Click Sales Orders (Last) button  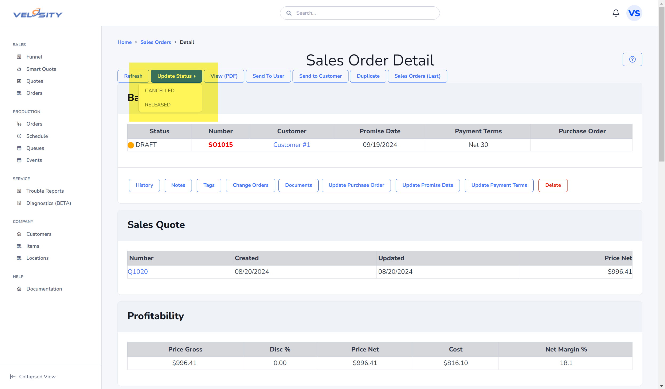[x=417, y=76]
